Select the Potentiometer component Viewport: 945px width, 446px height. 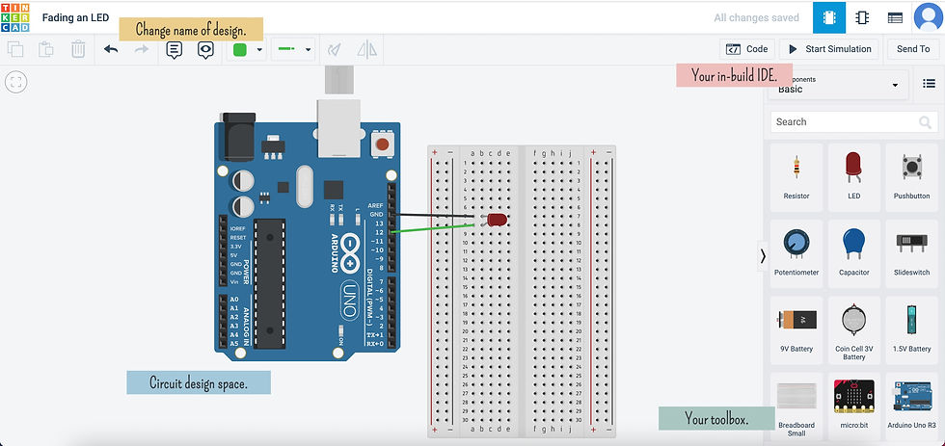pyautogui.click(x=796, y=253)
